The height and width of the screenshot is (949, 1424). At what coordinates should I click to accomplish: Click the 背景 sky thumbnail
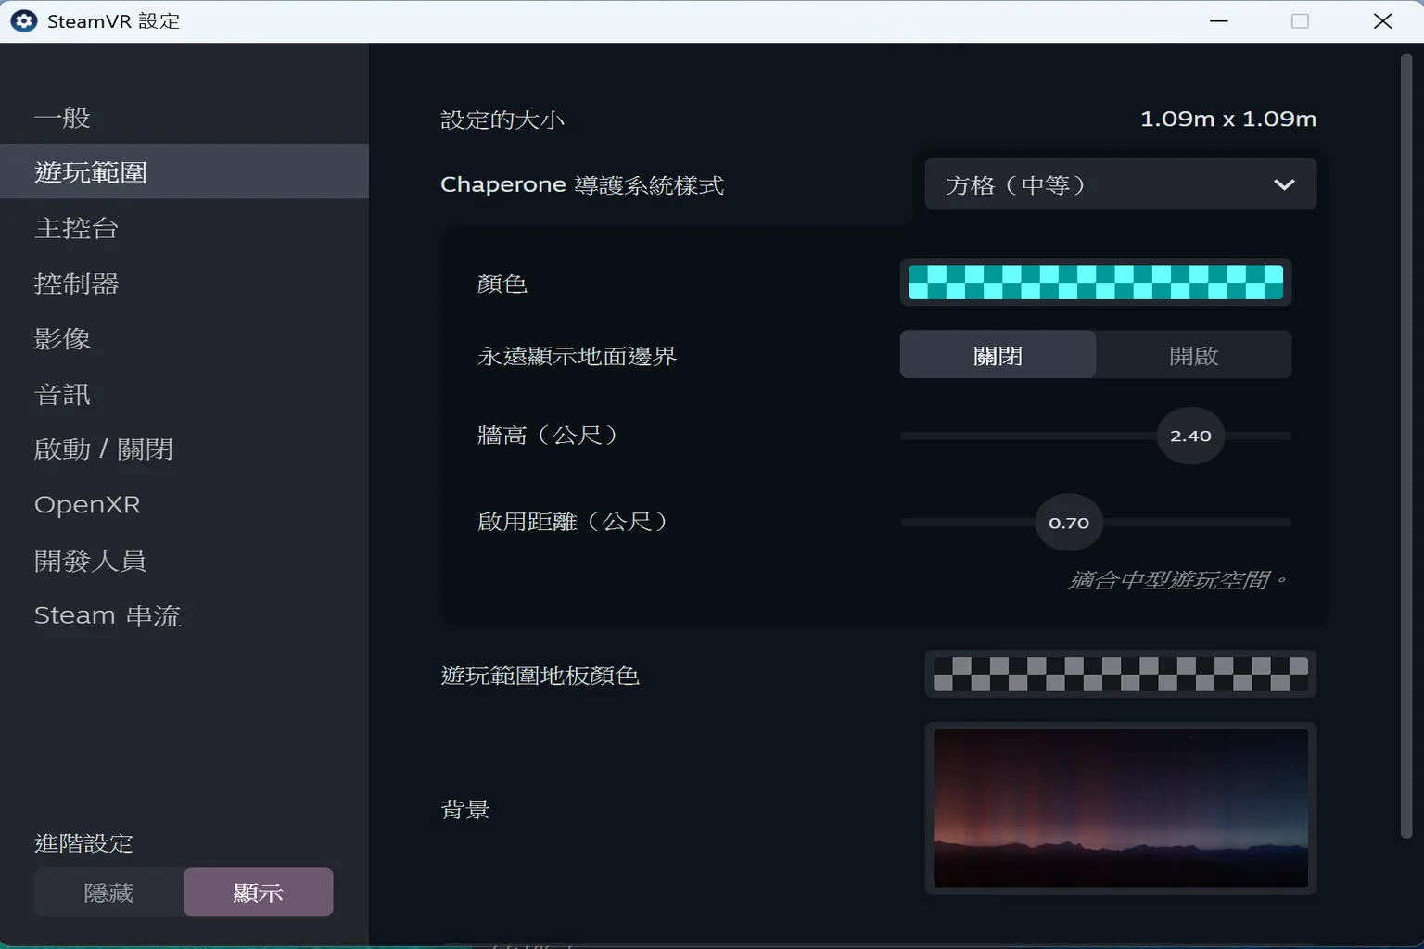coord(1119,807)
